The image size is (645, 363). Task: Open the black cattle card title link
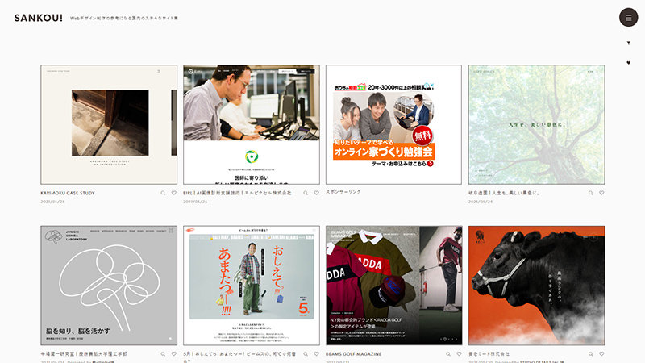(489, 353)
